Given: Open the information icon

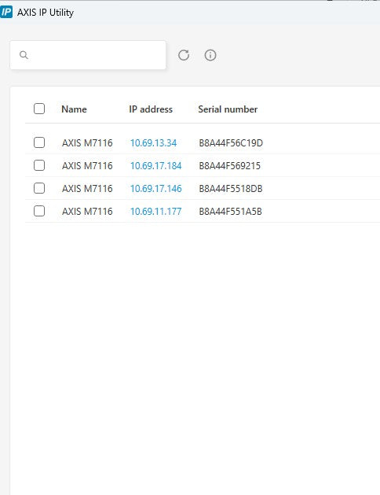Looking at the screenshot, I should click(210, 55).
